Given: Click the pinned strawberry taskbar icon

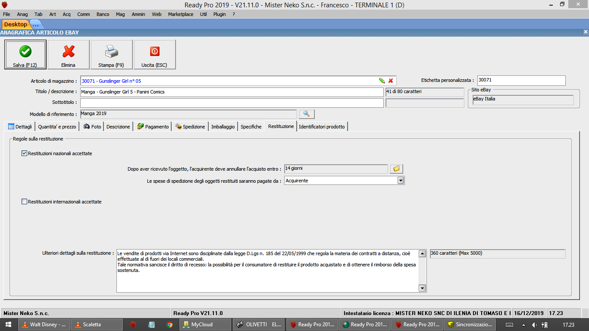Looking at the screenshot, I should 133,325.
